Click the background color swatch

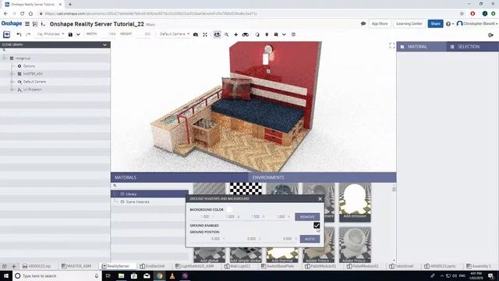229,209
